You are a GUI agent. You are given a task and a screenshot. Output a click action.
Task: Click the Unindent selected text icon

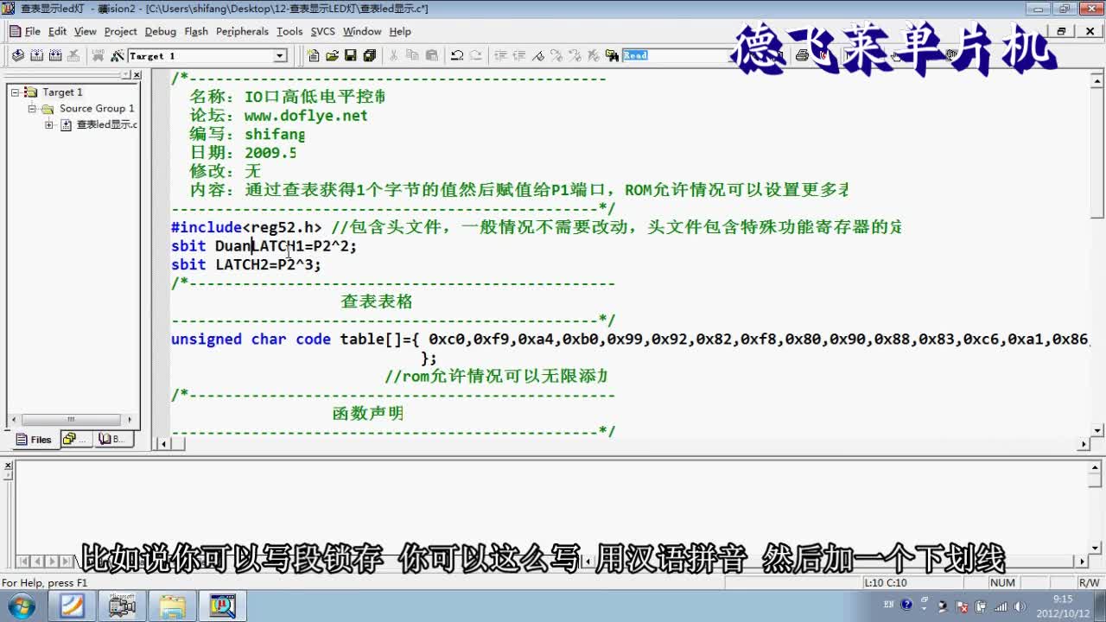[518, 55]
